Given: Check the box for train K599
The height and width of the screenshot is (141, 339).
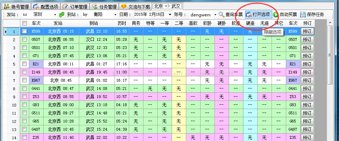Looking at the screenshot, I should [x=25, y=31].
